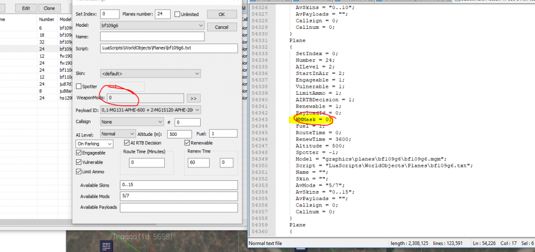Uncheck the Engageable checkbox
The height and width of the screenshot is (252, 535).
coord(79,153)
